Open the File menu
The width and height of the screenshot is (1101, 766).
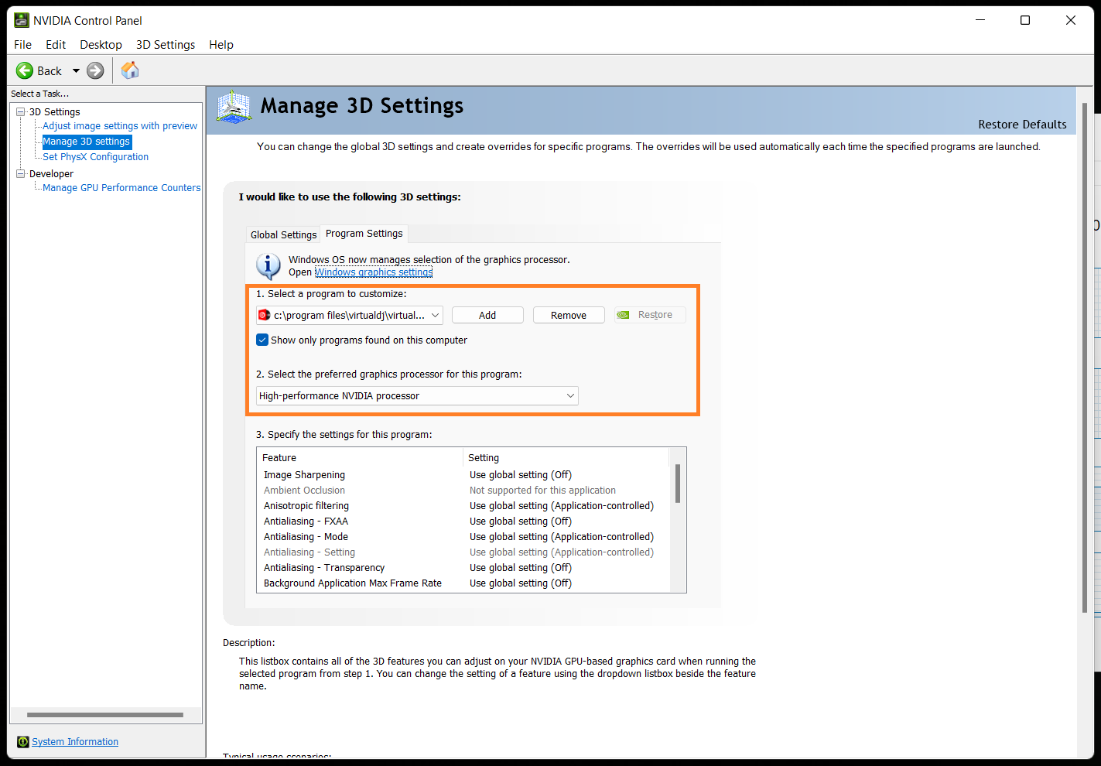(x=23, y=45)
